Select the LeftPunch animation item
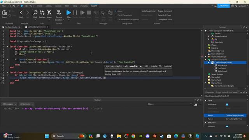Image resolution: width=249 pixels, height=140 pixels. tap(222, 68)
